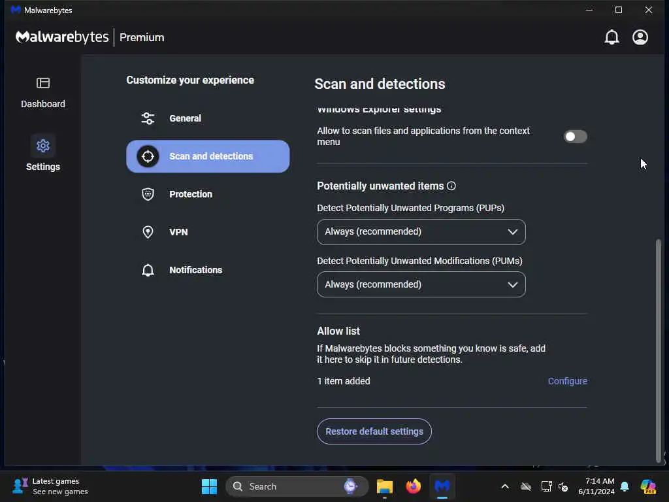Click the Notifications bell icon in the settings menu
This screenshot has width=669, height=502.
[x=148, y=270]
